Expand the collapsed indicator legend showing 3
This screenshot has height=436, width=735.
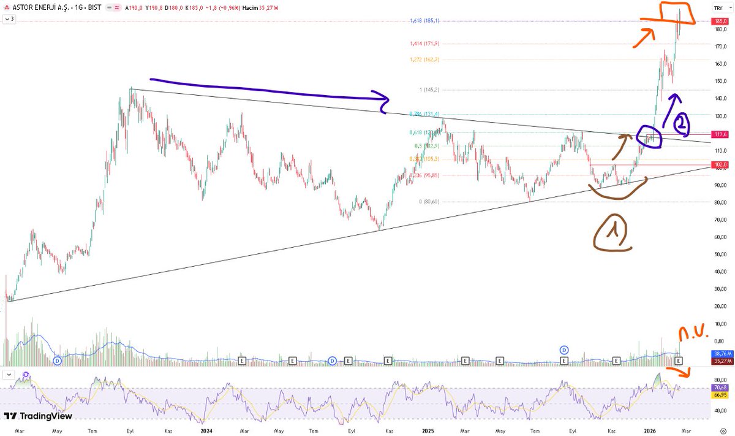coord(9,19)
